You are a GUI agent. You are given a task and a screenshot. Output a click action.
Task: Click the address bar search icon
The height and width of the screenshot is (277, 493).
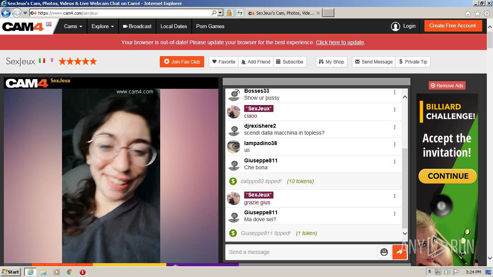coord(214,13)
